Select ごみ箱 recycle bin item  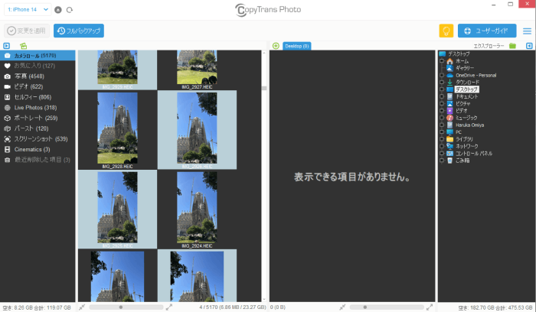(x=462, y=161)
